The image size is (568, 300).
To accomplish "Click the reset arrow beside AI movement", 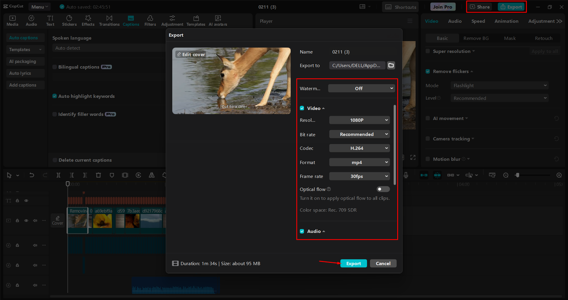I will click(x=556, y=118).
